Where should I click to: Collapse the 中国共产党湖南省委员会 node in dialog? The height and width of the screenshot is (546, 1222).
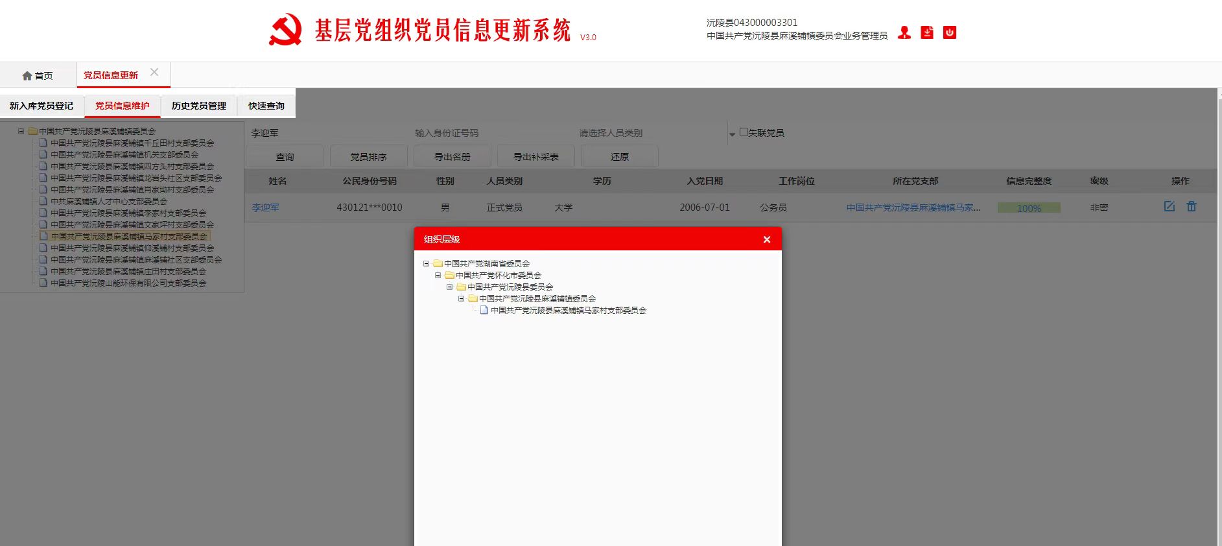point(426,263)
